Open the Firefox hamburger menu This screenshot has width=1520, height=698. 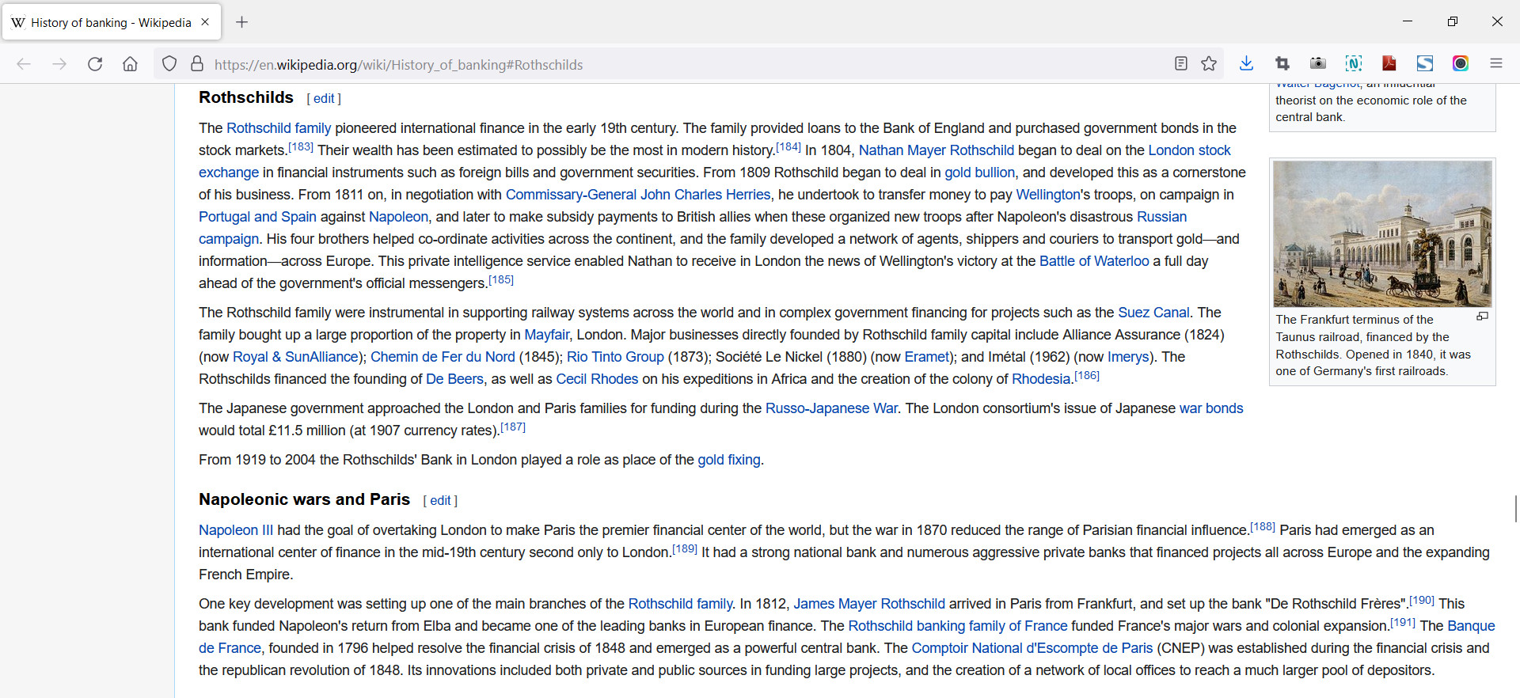click(x=1495, y=64)
